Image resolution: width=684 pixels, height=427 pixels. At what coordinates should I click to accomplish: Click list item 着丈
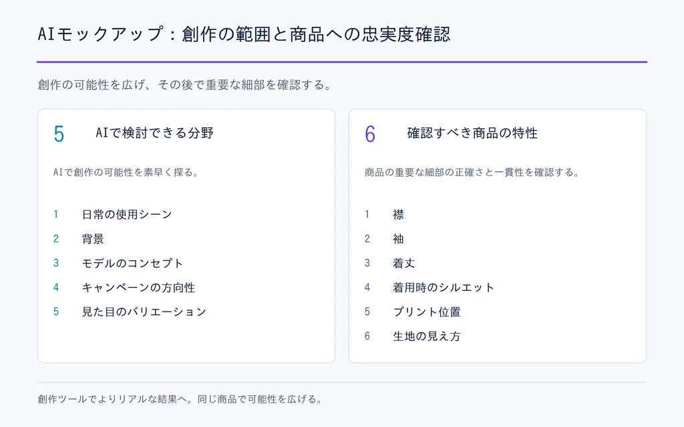pos(404,263)
